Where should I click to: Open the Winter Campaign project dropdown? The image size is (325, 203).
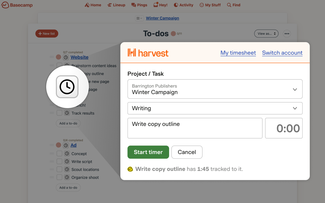215,89
